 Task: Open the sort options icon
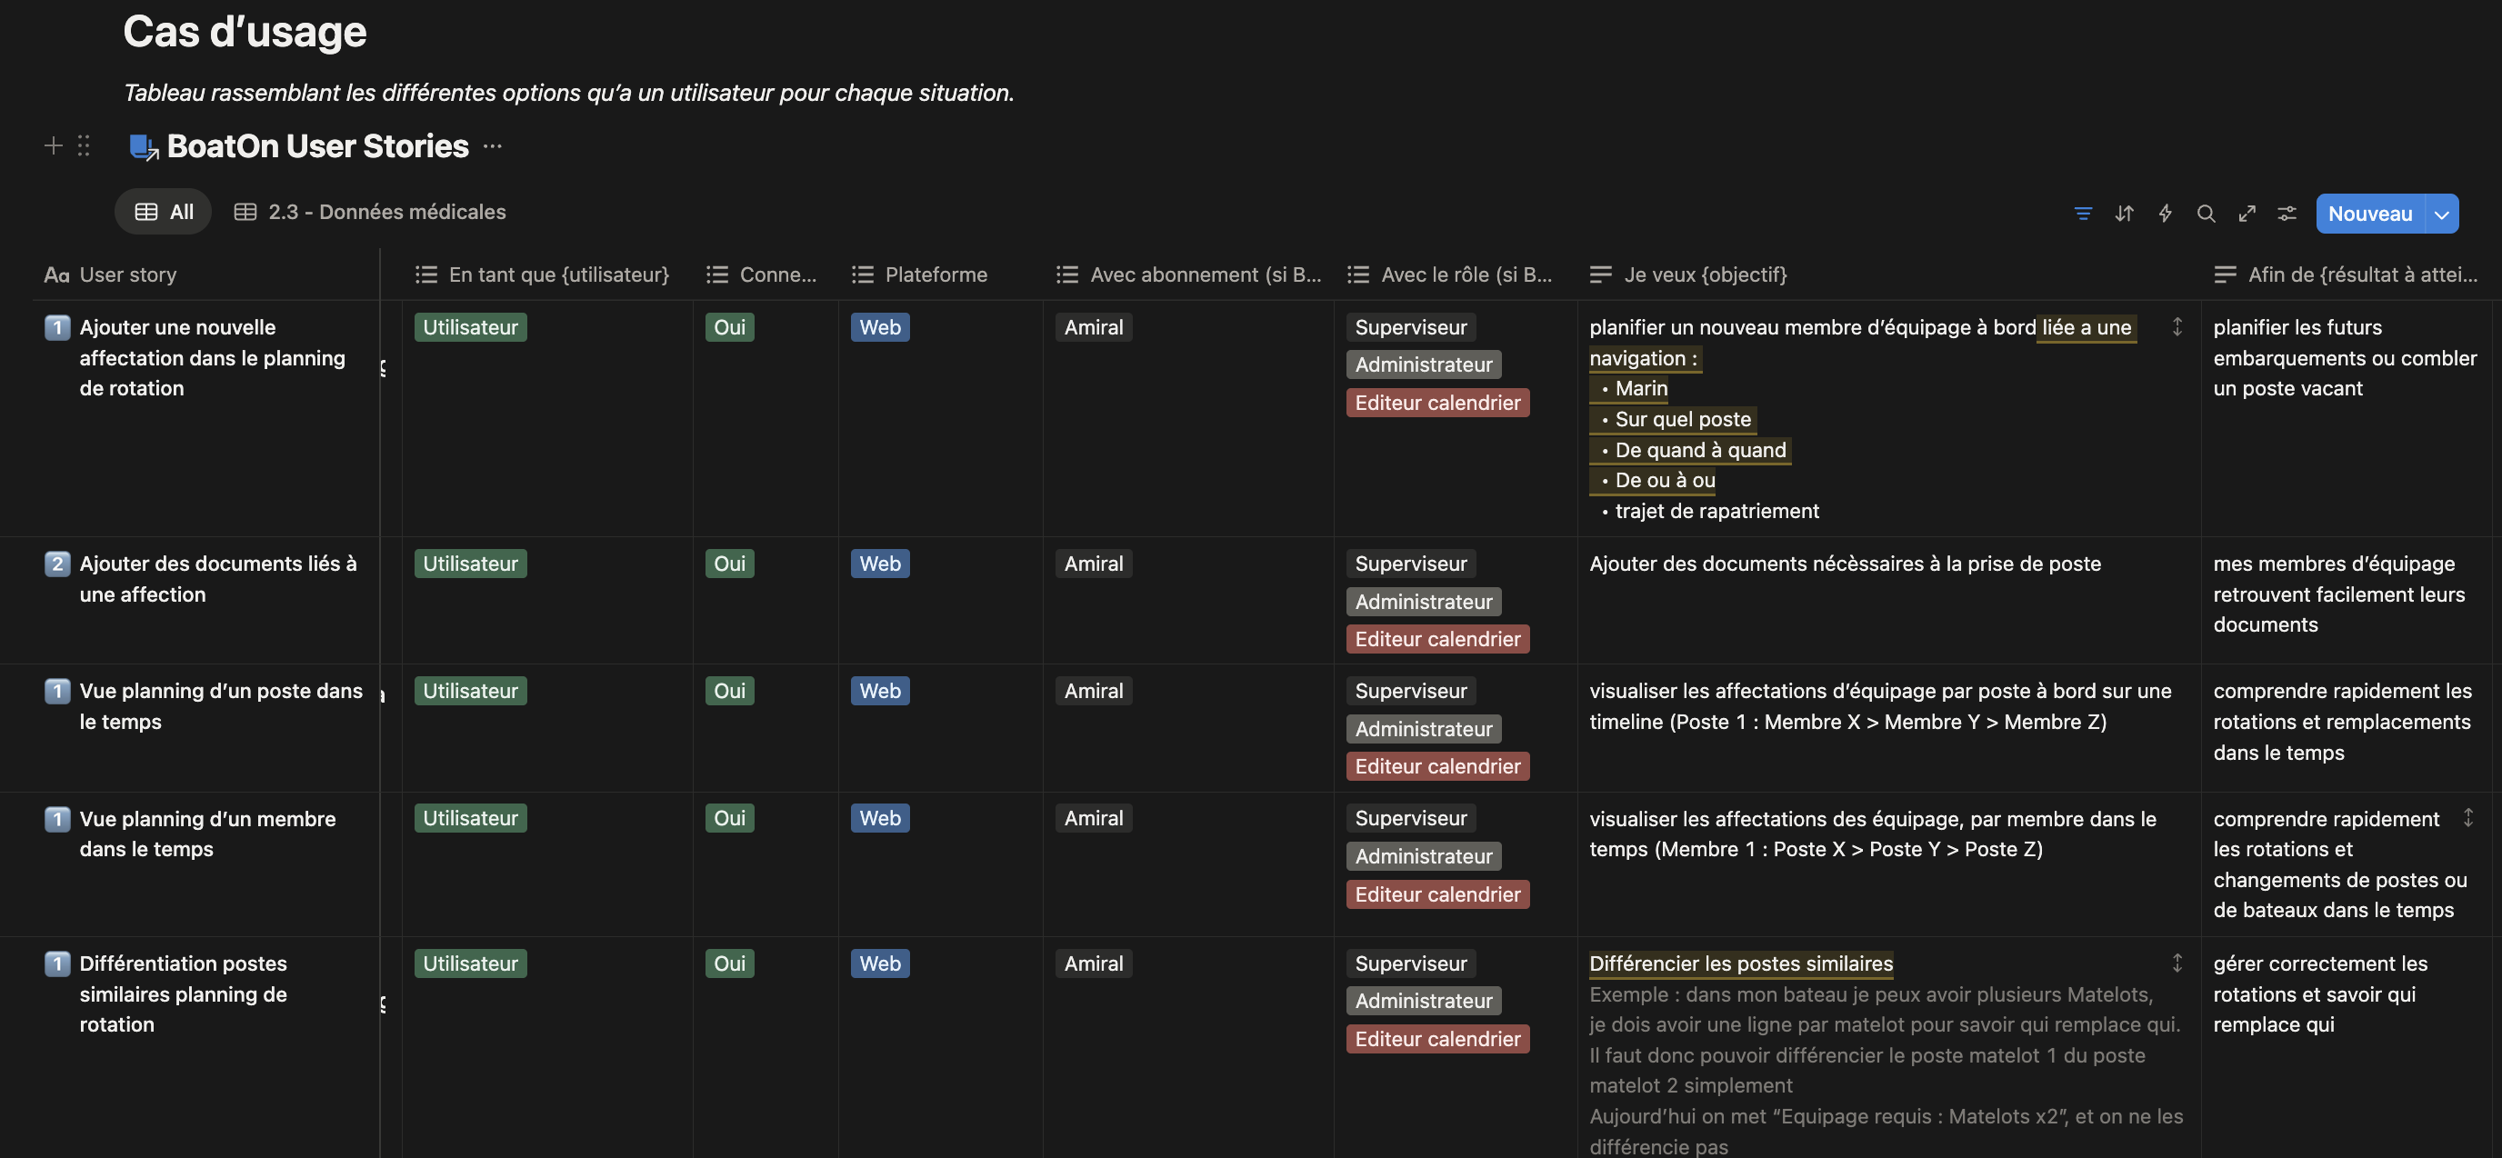pyautogui.click(x=2124, y=213)
